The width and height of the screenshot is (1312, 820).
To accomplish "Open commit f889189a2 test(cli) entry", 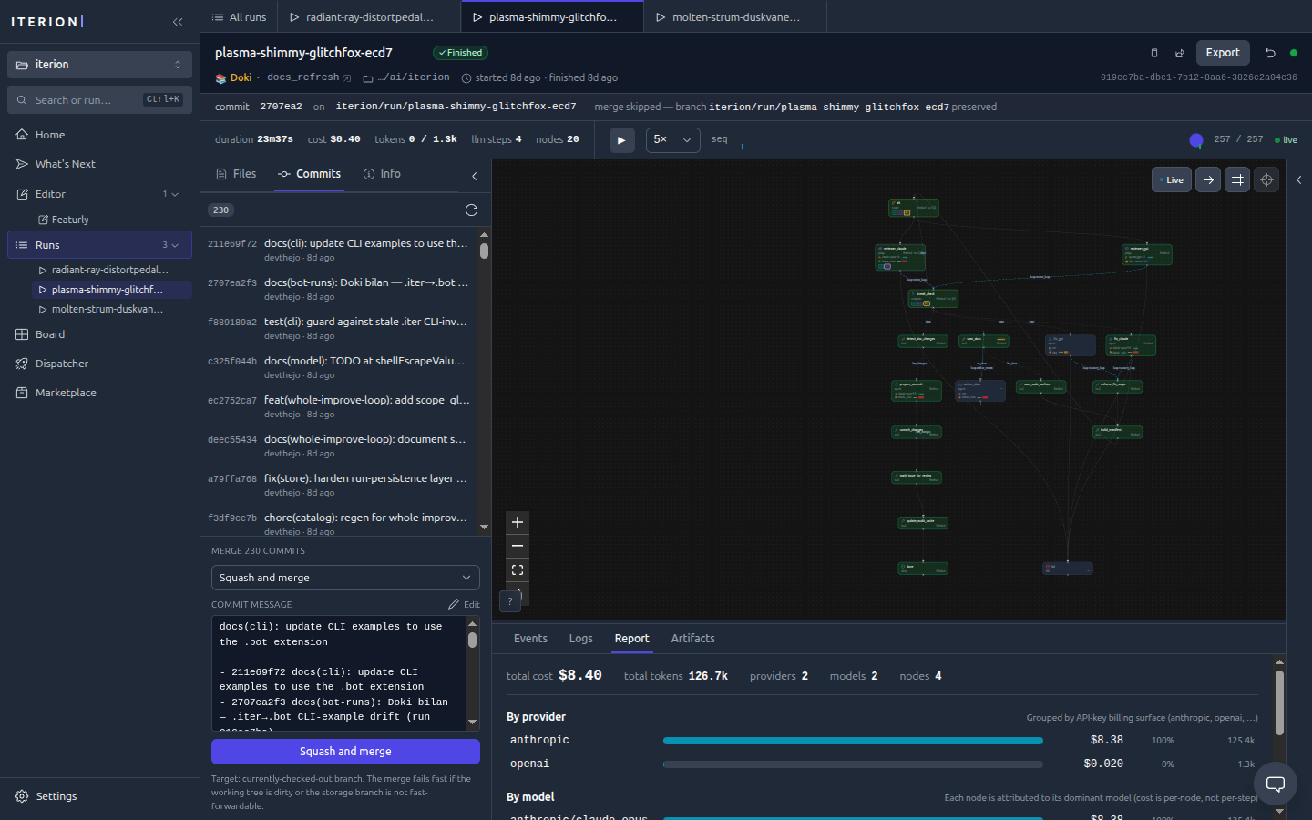I will click(x=339, y=328).
